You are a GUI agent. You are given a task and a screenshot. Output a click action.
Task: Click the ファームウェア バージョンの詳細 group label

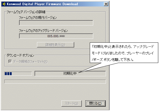(x=26, y=12)
